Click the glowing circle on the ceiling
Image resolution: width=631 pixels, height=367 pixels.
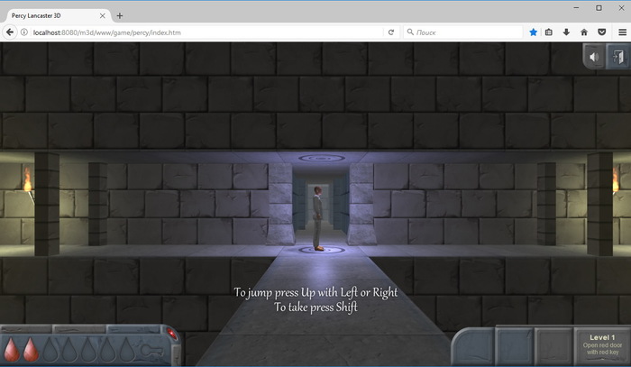tap(322, 158)
